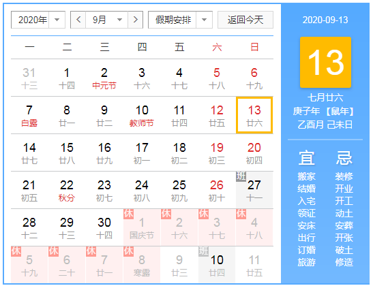Click 旅游 under 宜 list

pyautogui.click(x=306, y=262)
